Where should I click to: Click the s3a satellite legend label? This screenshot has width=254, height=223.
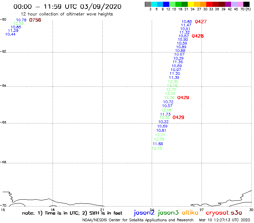[236, 213]
